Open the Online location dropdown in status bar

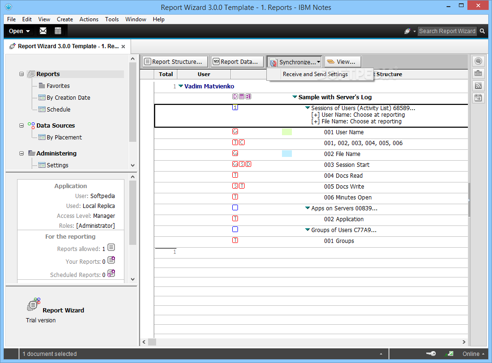(x=473, y=354)
